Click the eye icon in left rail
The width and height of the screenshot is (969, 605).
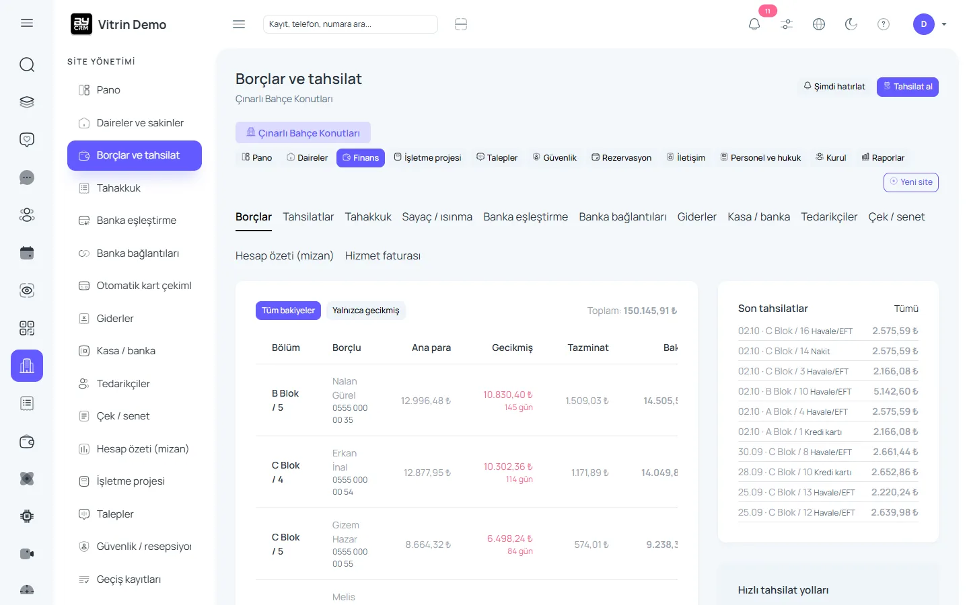click(x=27, y=290)
